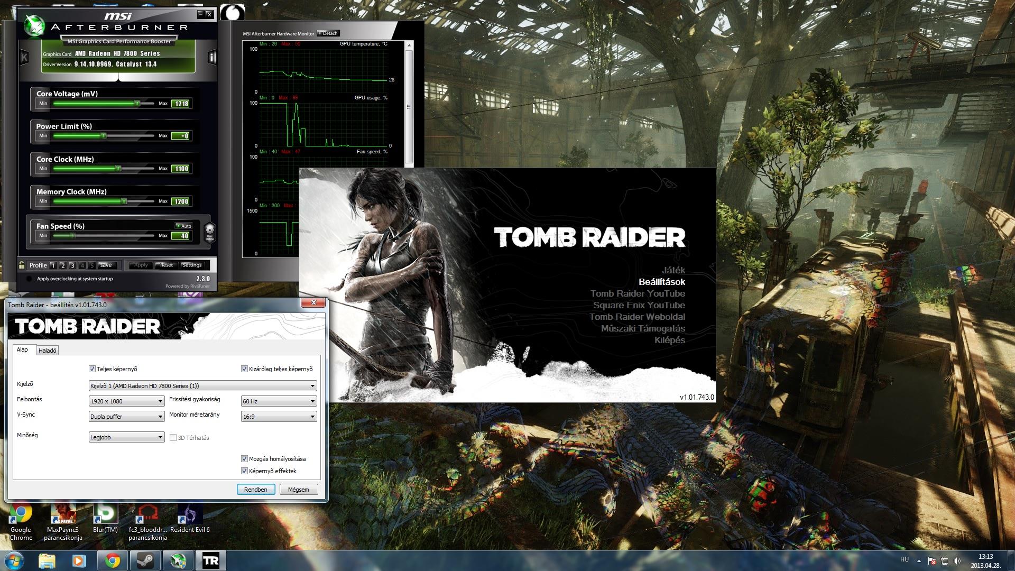Select Kilépés in Tomb Raider launcher
Screen dimensions: 1015x571
pyautogui.click(x=670, y=340)
